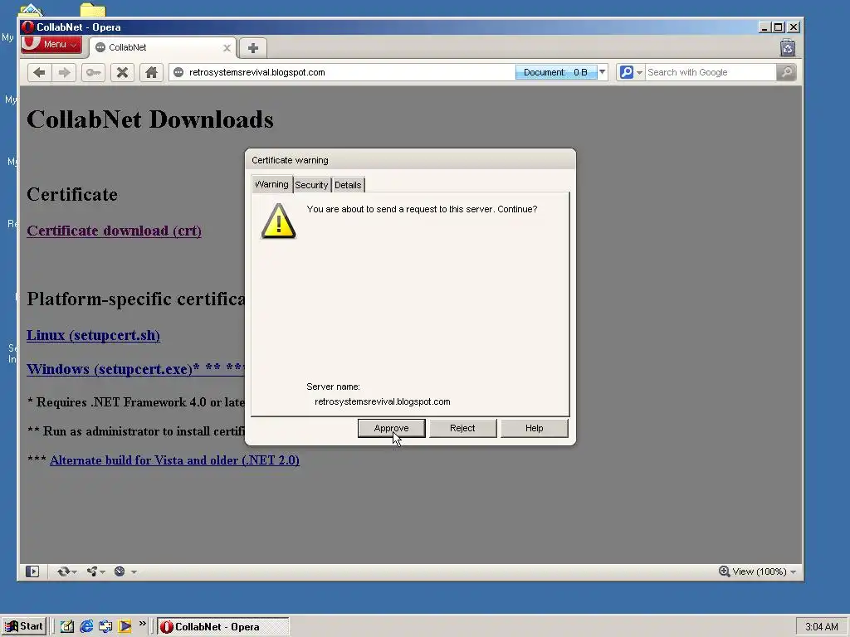Click the zoom magnifier next to View (100%)
Screen dimensions: 850x637
pos(724,571)
